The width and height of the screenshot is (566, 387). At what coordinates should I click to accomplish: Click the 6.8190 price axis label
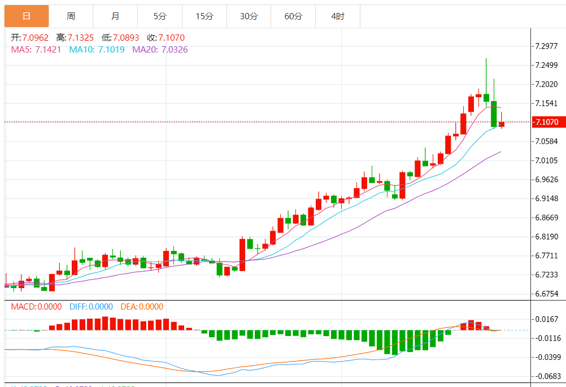click(546, 237)
